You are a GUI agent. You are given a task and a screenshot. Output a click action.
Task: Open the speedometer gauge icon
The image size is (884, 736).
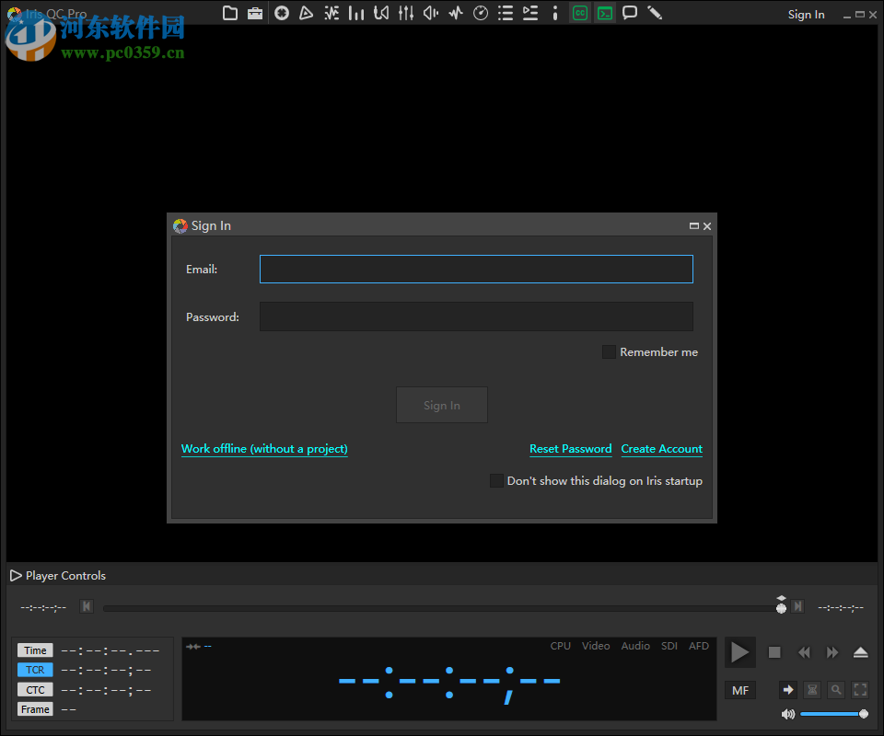480,13
